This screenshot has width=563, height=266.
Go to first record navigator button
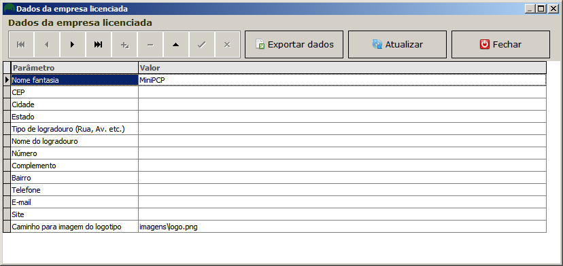pos(21,45)
